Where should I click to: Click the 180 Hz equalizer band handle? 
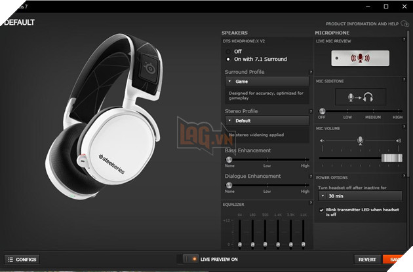(x=252, y=245)
